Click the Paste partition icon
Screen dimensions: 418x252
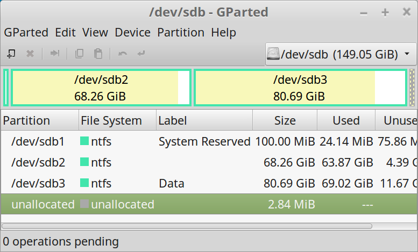pos(98,54)
